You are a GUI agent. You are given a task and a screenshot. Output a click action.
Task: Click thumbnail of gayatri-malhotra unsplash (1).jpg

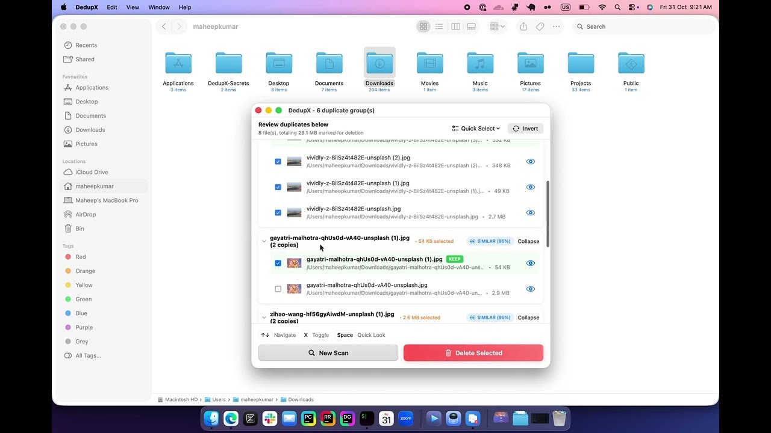tap(294, 263)
